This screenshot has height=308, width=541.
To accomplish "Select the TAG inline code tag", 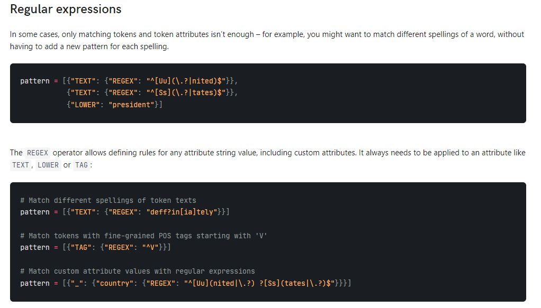I will click(x=82, y=165).
